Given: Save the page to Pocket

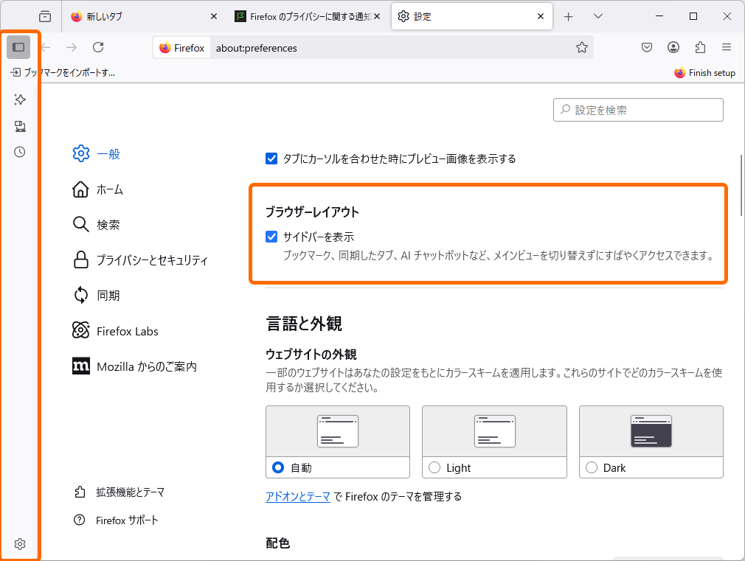Looking at the screenshot, I should coord(647,47).
